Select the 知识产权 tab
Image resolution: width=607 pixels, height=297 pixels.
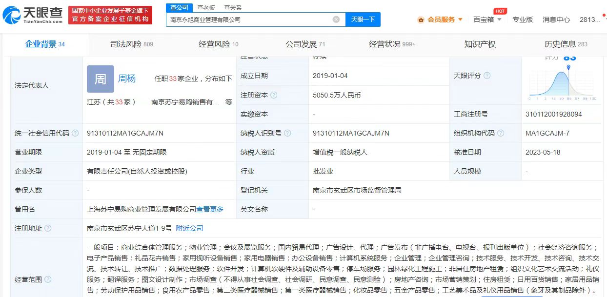point(480,44)
